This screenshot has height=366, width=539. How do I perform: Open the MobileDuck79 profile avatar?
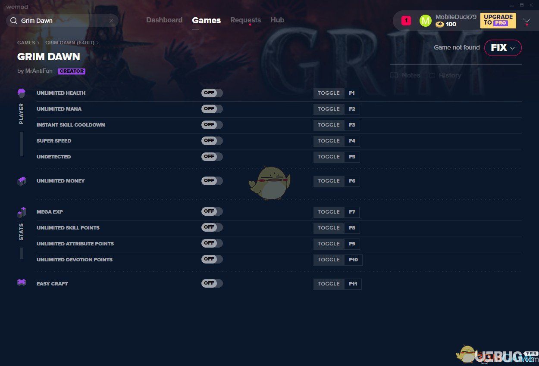click(425, 21)
